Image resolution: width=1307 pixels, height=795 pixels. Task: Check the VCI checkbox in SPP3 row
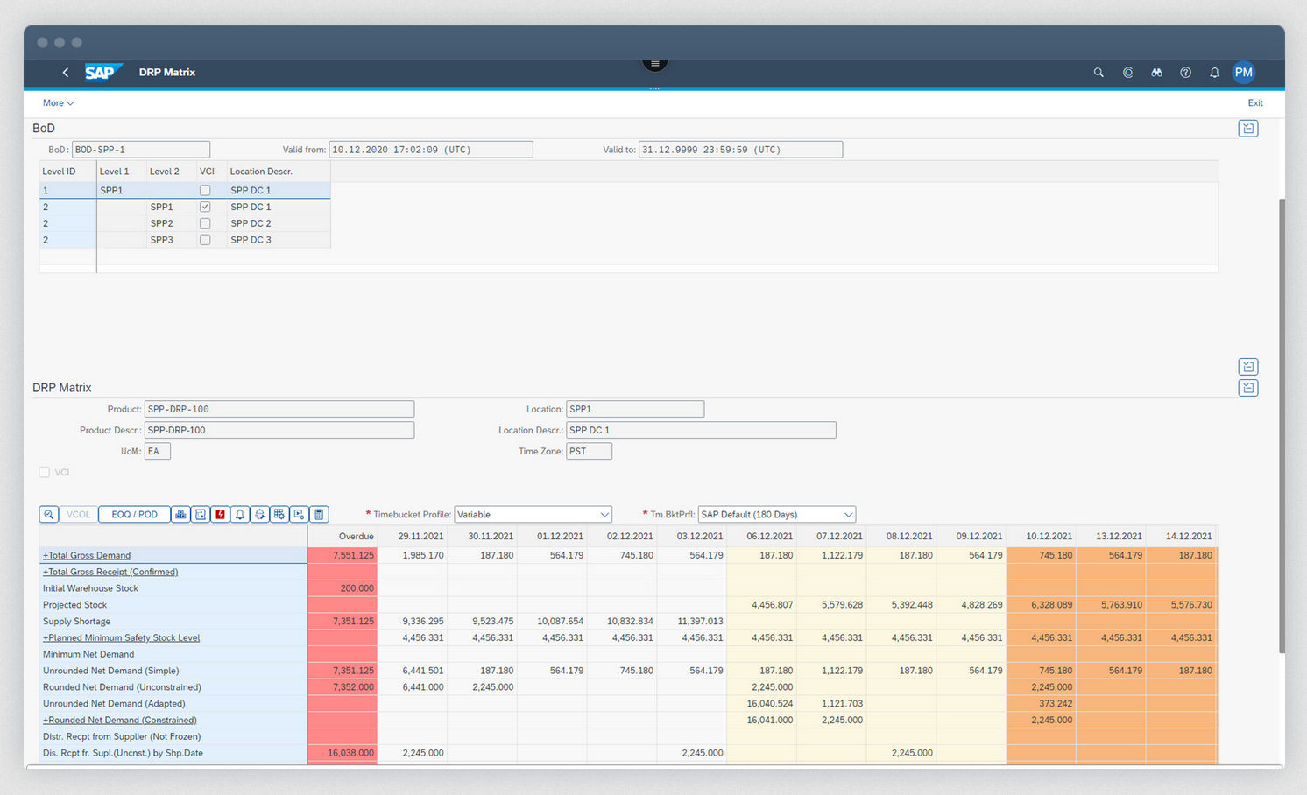[205, 240]
